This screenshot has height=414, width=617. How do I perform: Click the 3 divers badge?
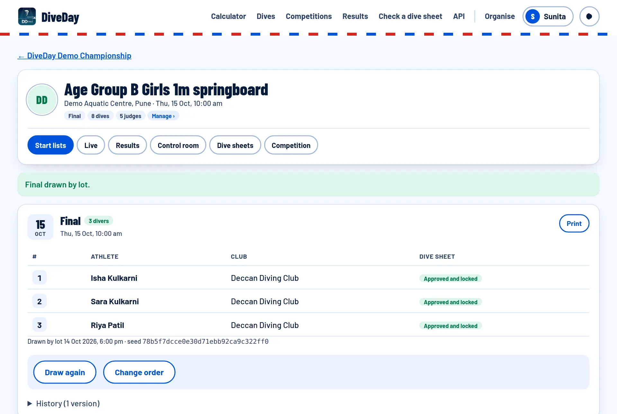click(x=99, y=221)
